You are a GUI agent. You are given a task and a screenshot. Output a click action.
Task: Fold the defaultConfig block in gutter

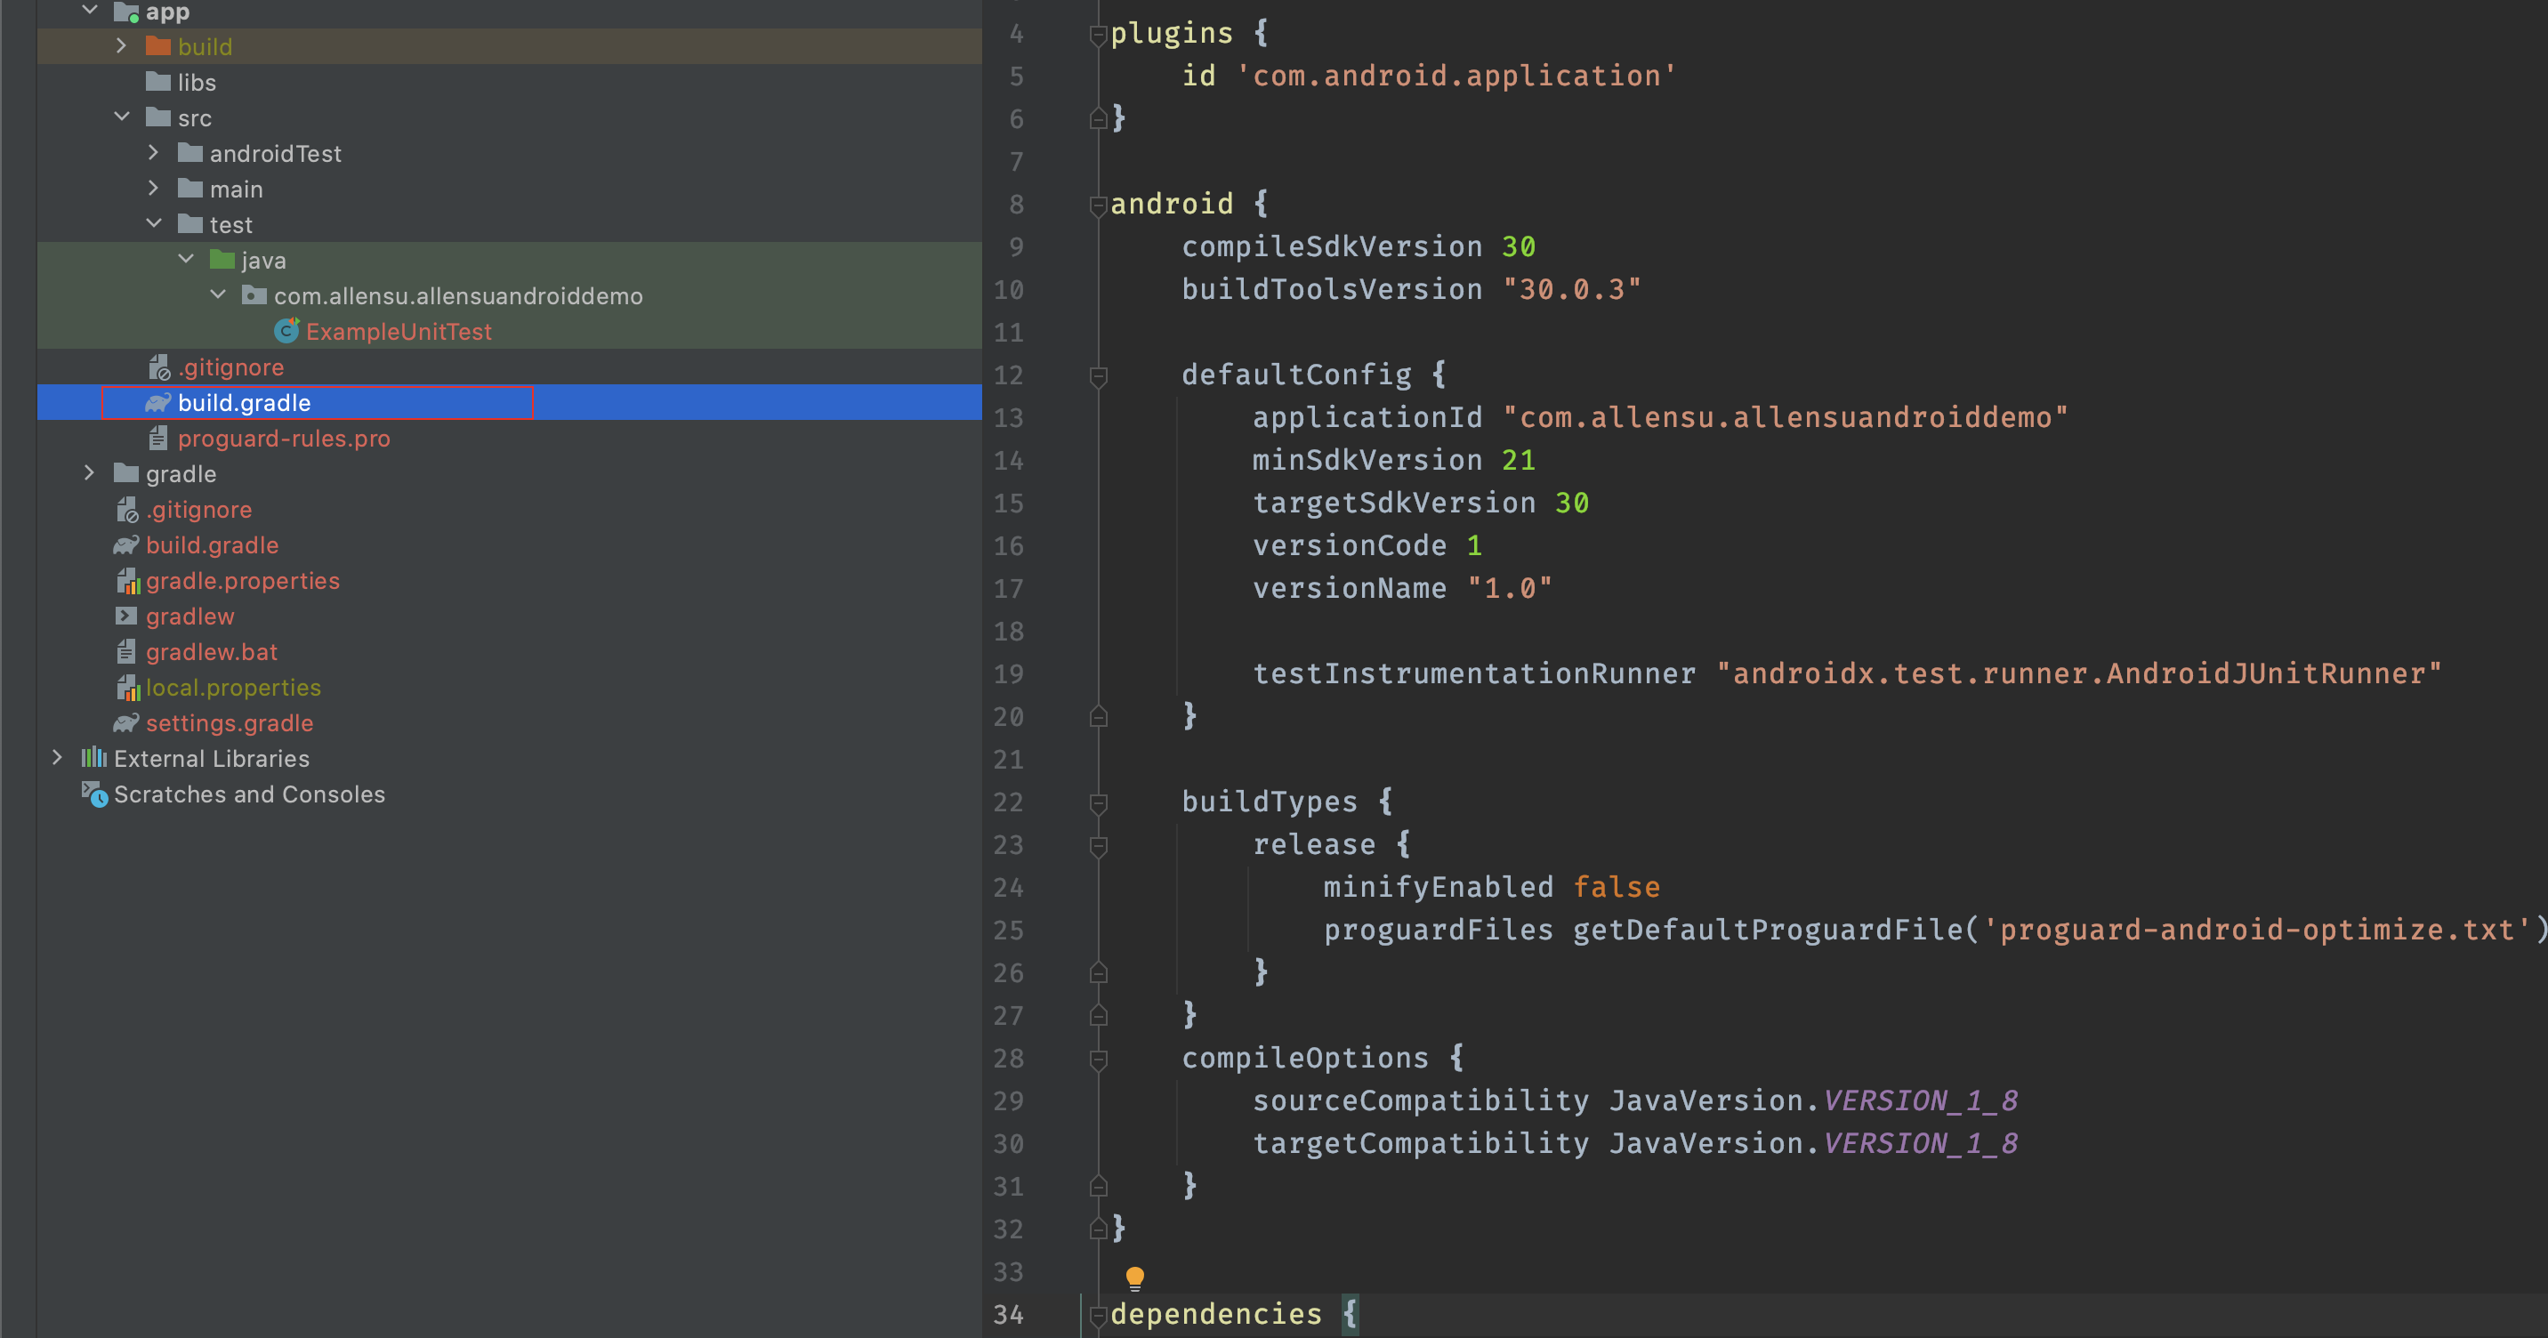[x=1097, y=375]
